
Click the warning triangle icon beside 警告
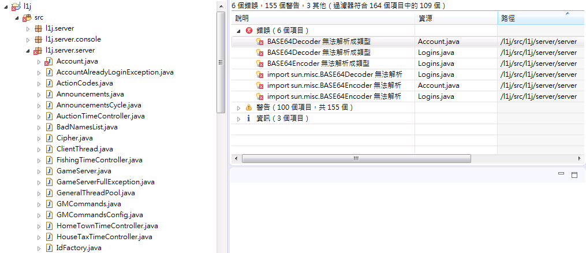(249, 107)
